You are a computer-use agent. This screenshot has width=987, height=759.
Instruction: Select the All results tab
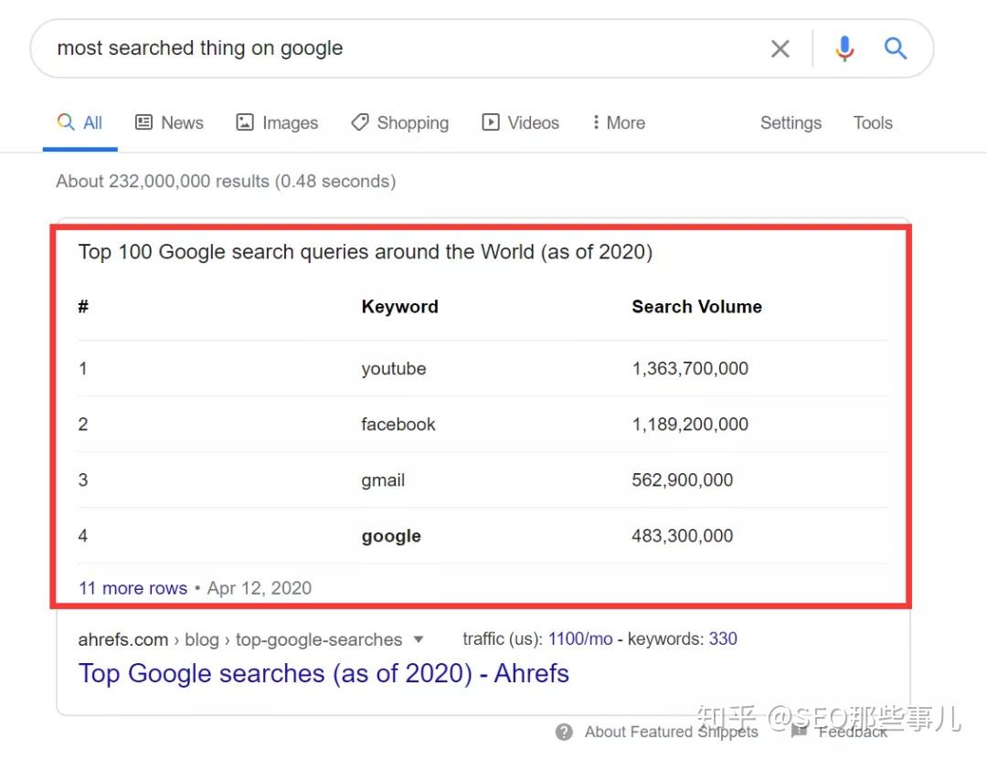pyautogui.click(x=80, y=122)
